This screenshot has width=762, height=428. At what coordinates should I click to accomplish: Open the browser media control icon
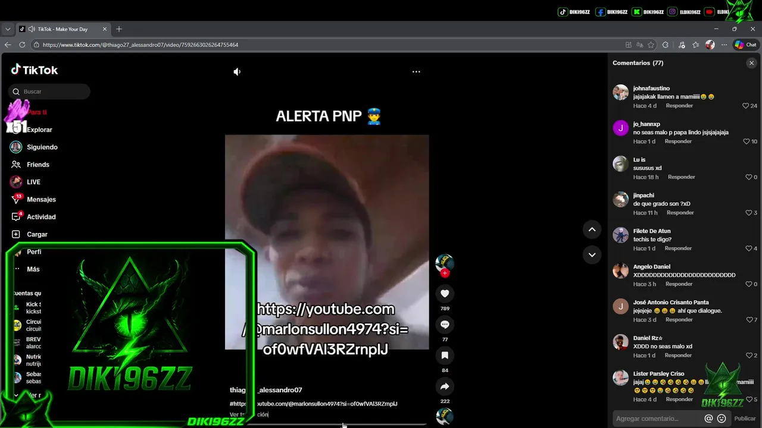click(x=682, y=45)
